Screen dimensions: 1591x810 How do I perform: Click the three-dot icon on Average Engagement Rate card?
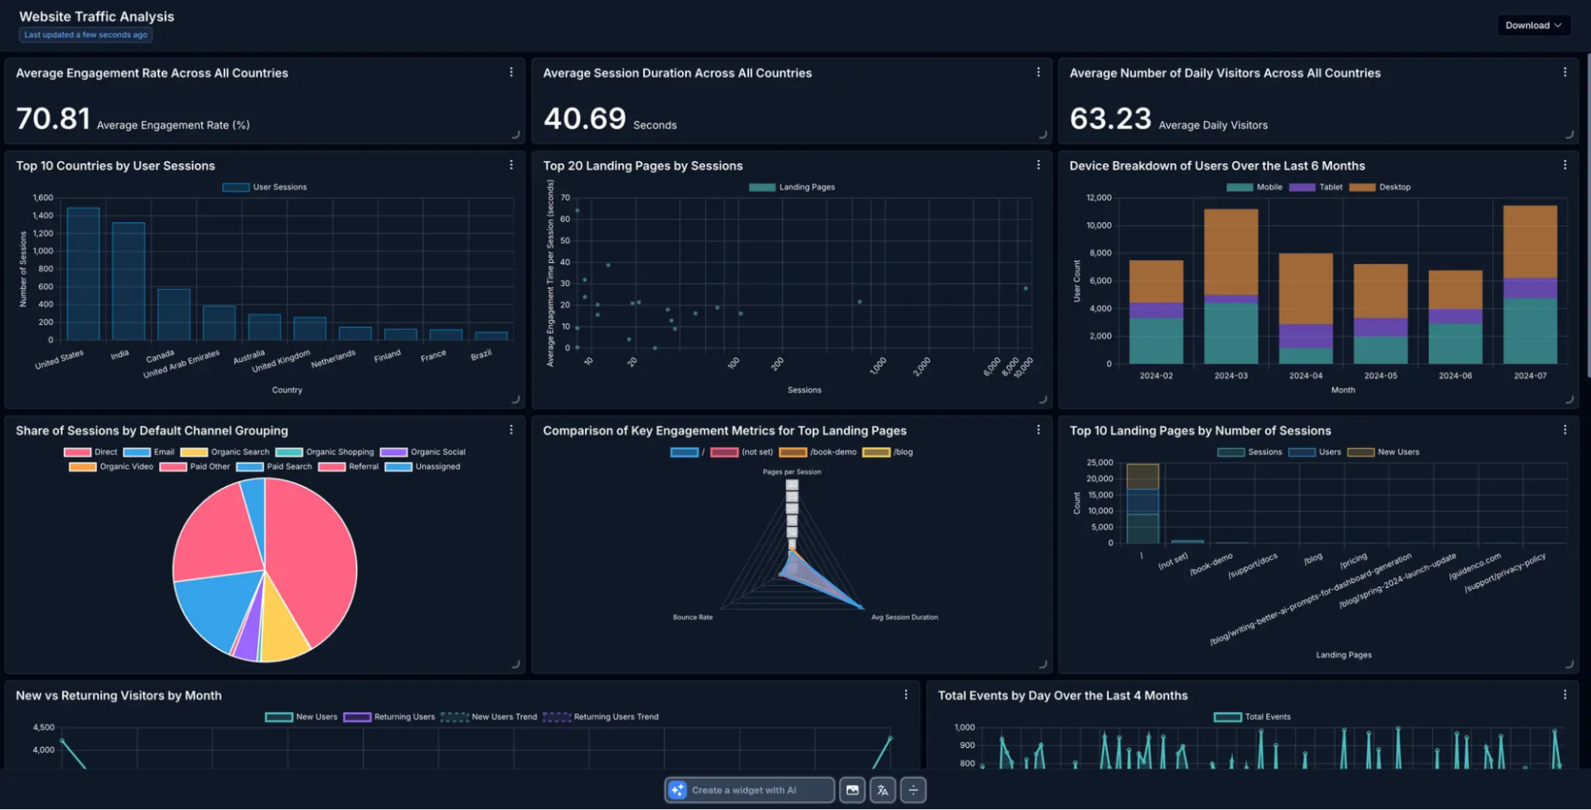(510, 72)
